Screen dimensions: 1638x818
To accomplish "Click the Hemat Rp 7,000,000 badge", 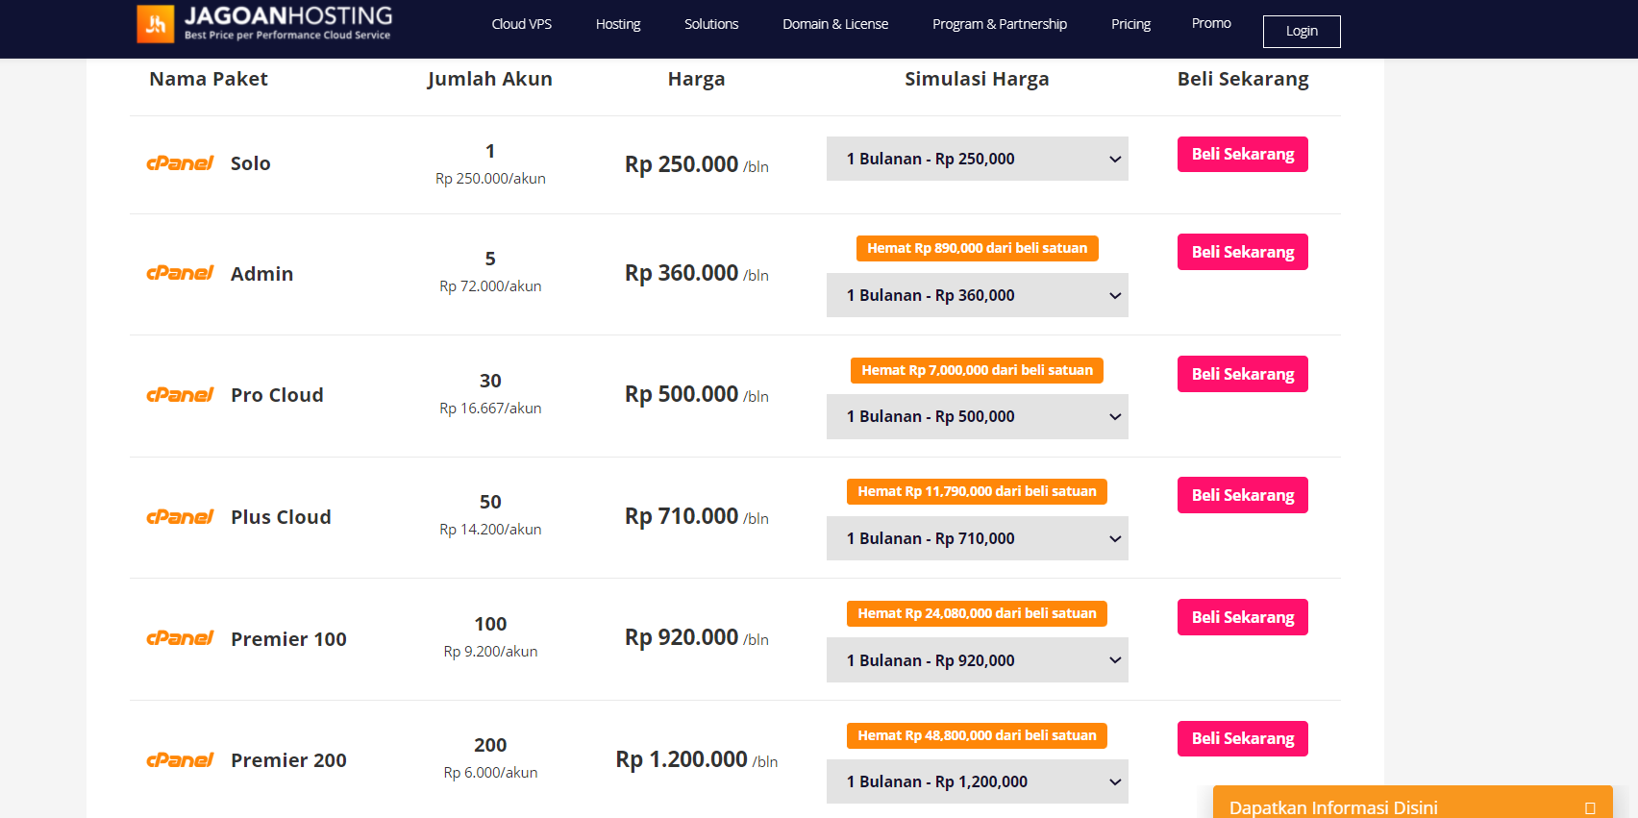I will [978, 370].
